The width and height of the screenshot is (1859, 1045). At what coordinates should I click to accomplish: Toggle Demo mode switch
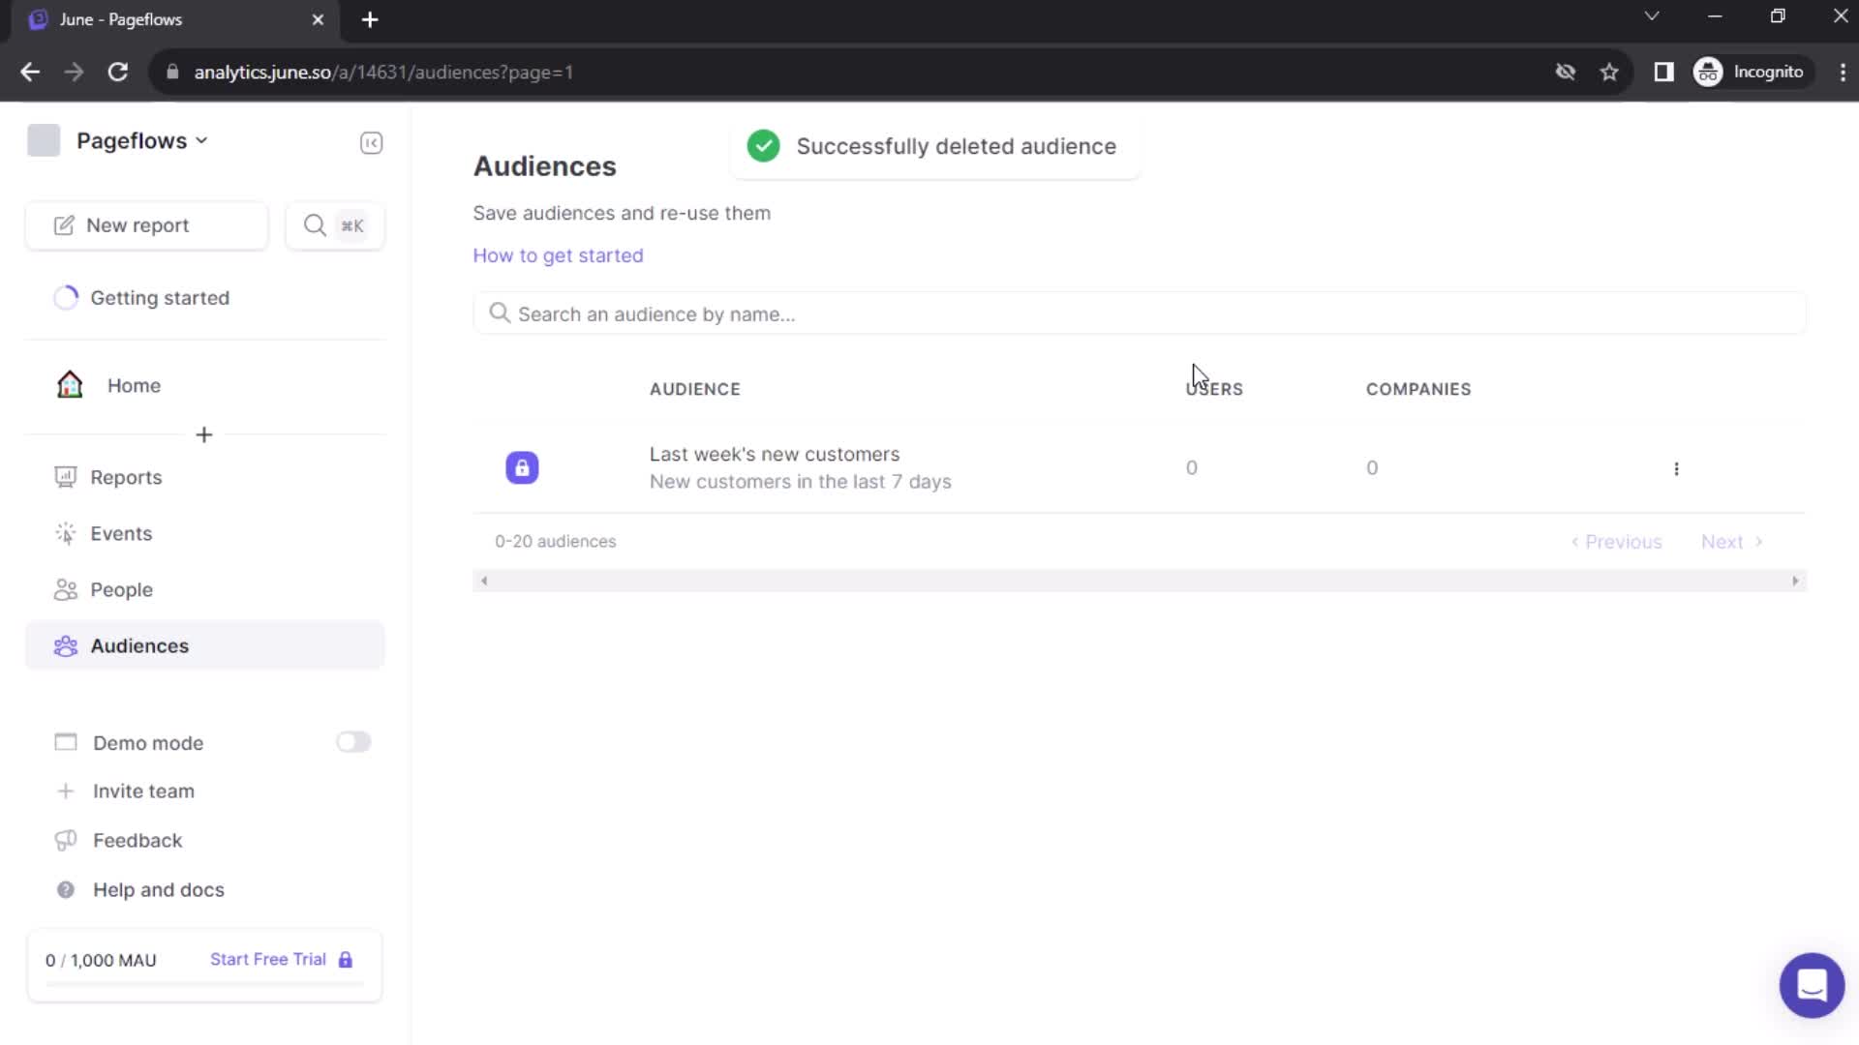[x=352, y=742]
